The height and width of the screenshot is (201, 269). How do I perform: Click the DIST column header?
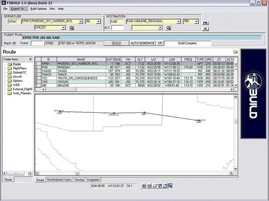(109, 59)
